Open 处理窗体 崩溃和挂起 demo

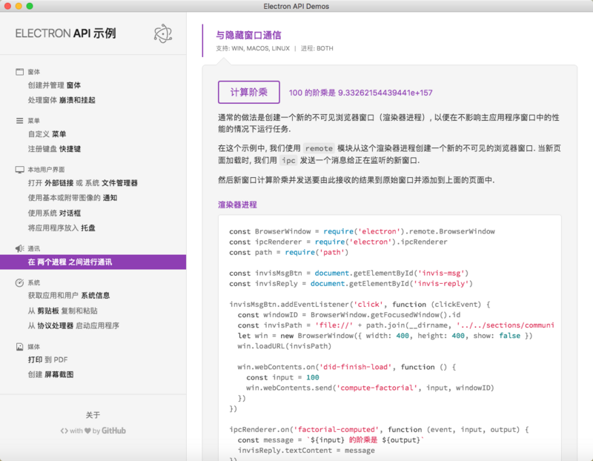coord(62,100)
